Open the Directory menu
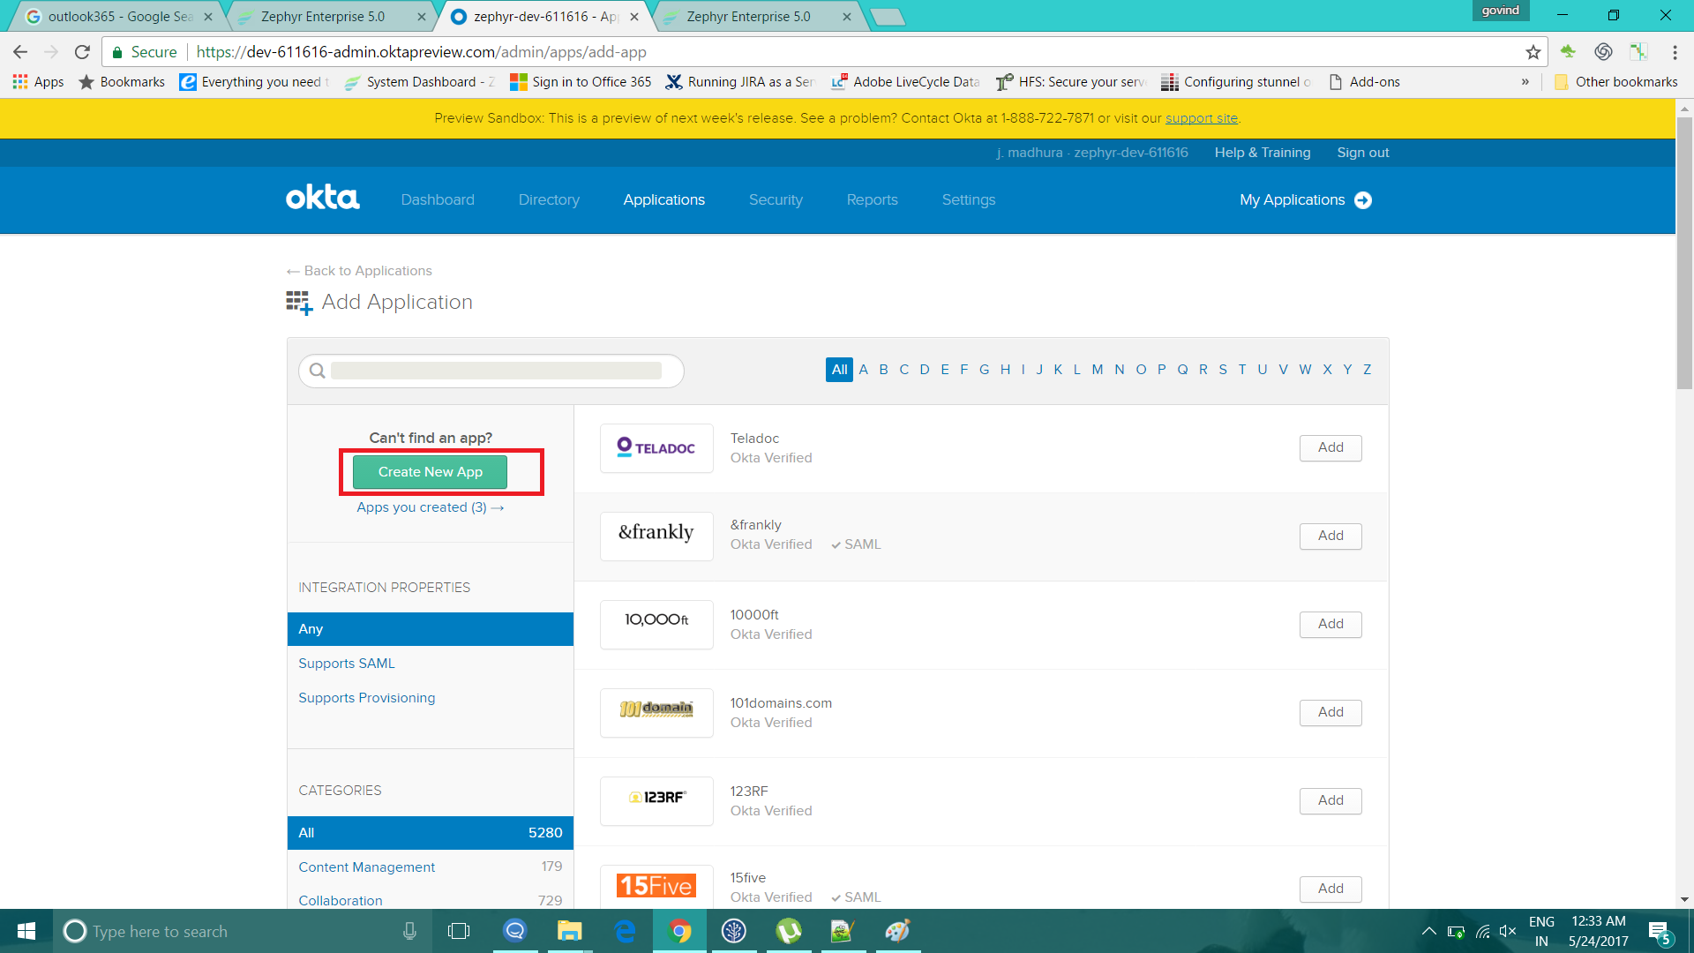This screenshot has width=1694, height=953. (548, 200)
